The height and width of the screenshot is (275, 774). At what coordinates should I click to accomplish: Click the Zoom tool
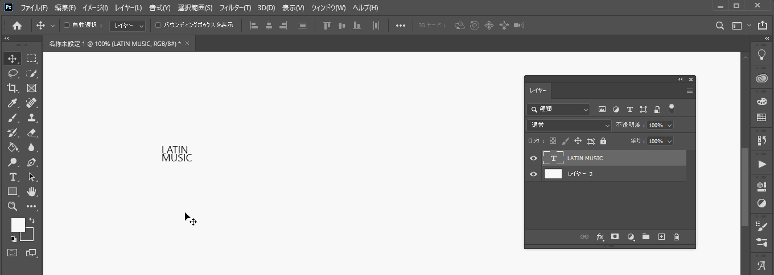tap(13, 206)
